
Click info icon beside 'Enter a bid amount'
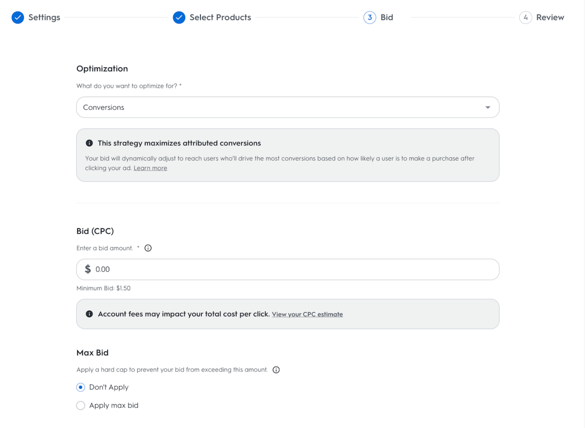click(148, 248)
